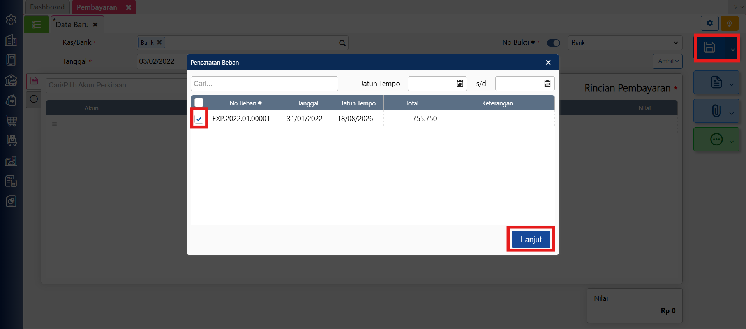Open the Bank numbering type dropdown
746x329 pixels.
[x=625, y=43]
